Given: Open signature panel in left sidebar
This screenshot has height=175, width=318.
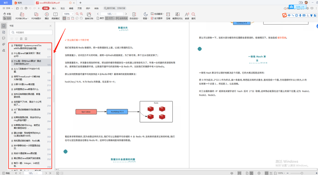Looking at the screenshot, I should tap(4, 50).
